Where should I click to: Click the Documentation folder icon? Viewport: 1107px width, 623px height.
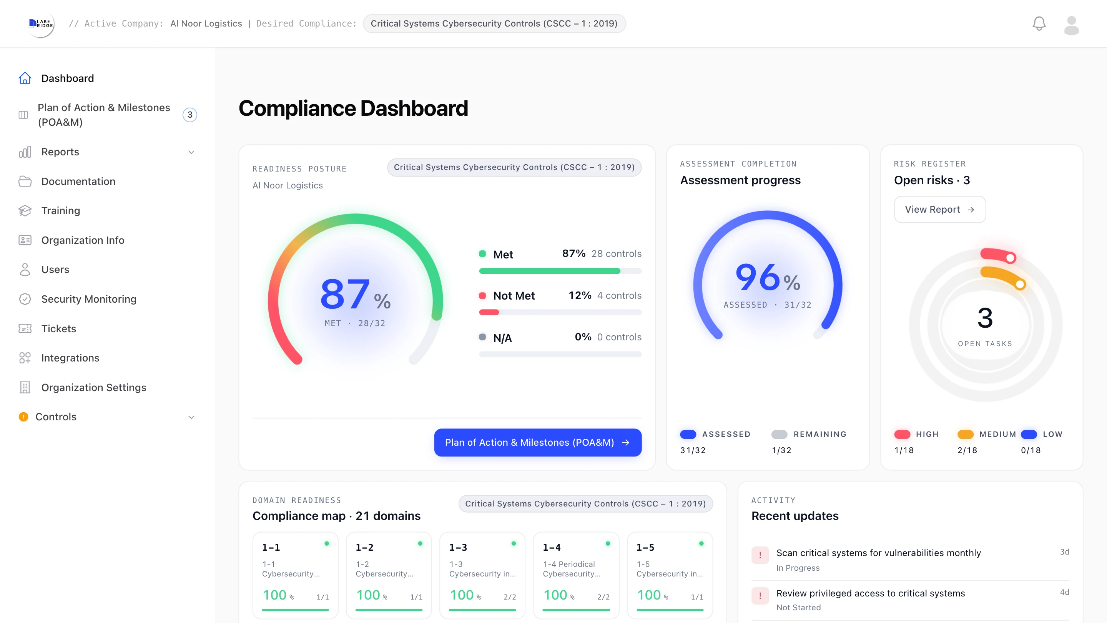pos(25,182)
